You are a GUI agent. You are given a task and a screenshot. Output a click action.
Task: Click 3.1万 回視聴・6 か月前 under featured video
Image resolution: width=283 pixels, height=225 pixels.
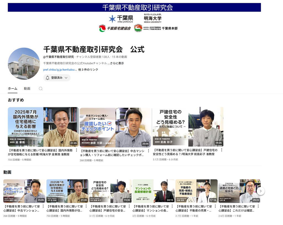[x=166, y=159]
